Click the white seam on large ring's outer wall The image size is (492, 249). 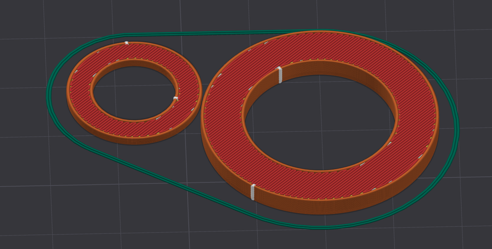click(253, 192)
